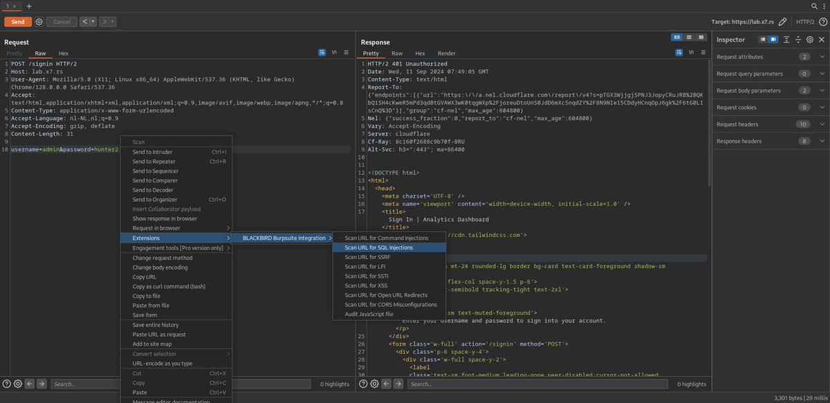This screenshot has height=403, width=830.
Task: Open the three-dot options menu at top right
Action: click(824, 6)
